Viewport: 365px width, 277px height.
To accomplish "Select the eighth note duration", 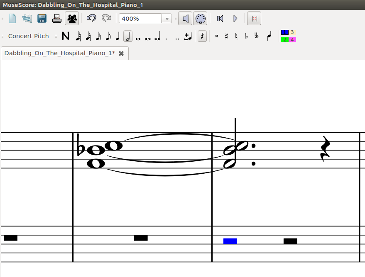I will [x=108, y=36].
